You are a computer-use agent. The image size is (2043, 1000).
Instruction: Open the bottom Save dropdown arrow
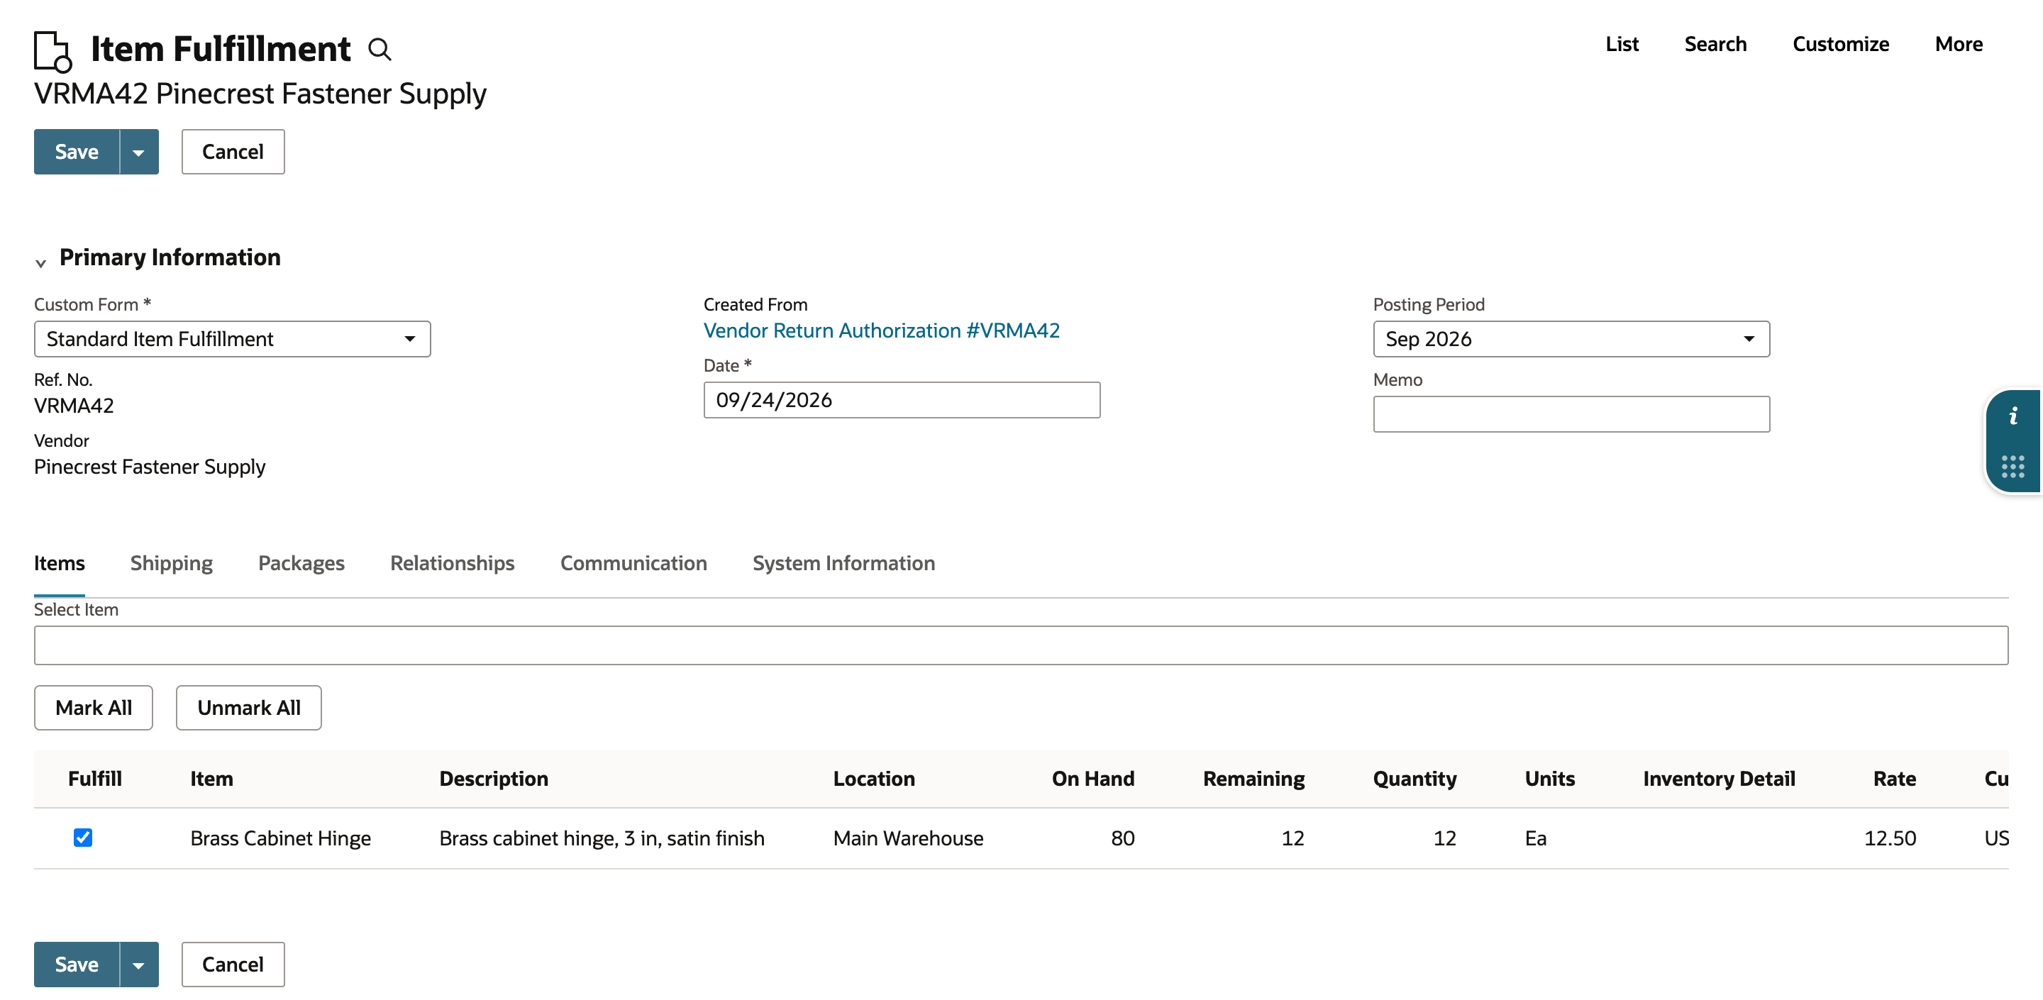pyautogui.click(x=139, y=965)
